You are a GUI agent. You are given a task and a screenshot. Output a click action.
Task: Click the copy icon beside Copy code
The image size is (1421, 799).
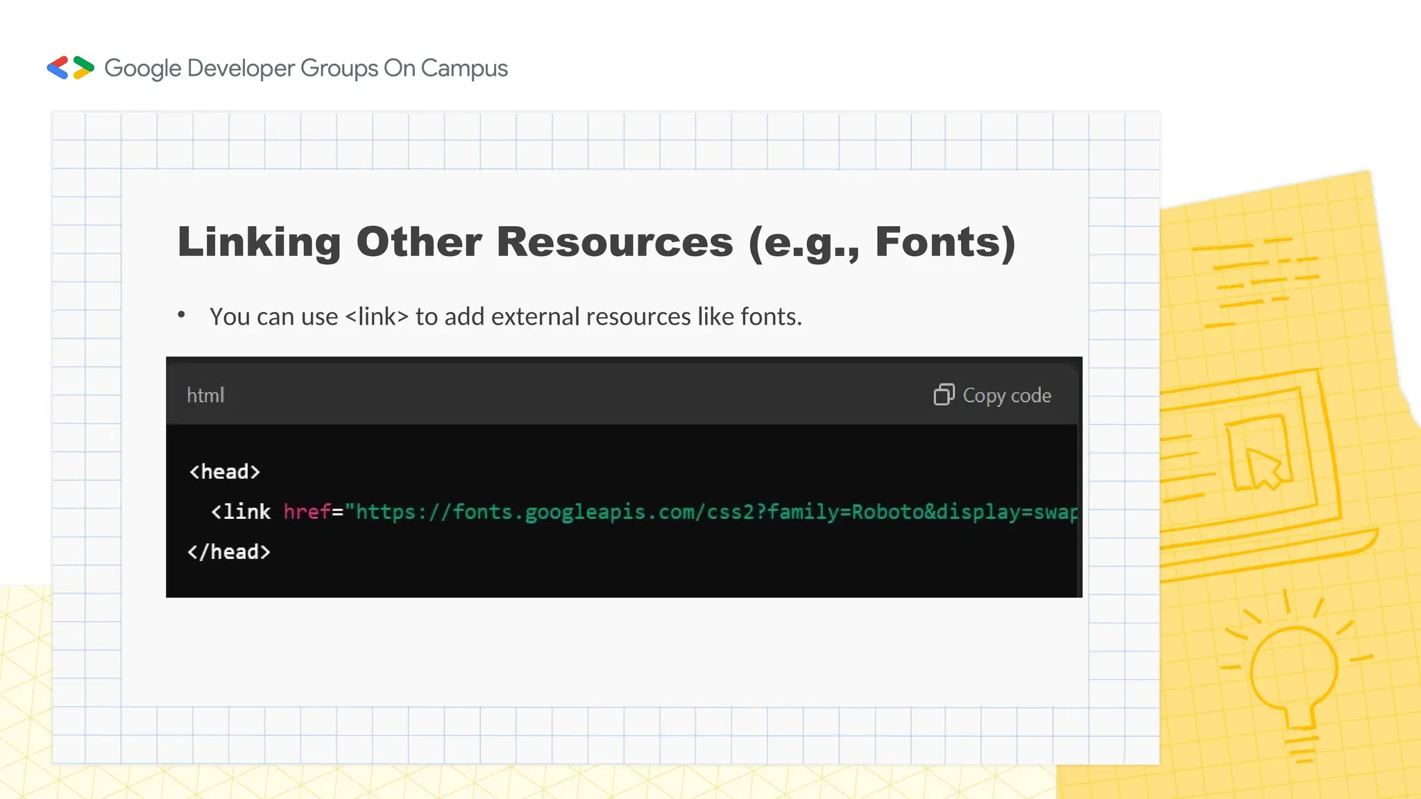click(944, 395)
